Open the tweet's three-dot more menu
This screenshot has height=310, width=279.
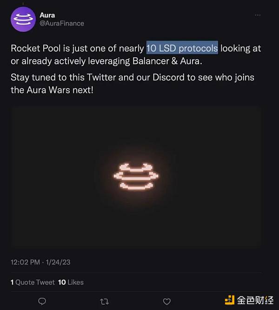(x=257, y=15)
